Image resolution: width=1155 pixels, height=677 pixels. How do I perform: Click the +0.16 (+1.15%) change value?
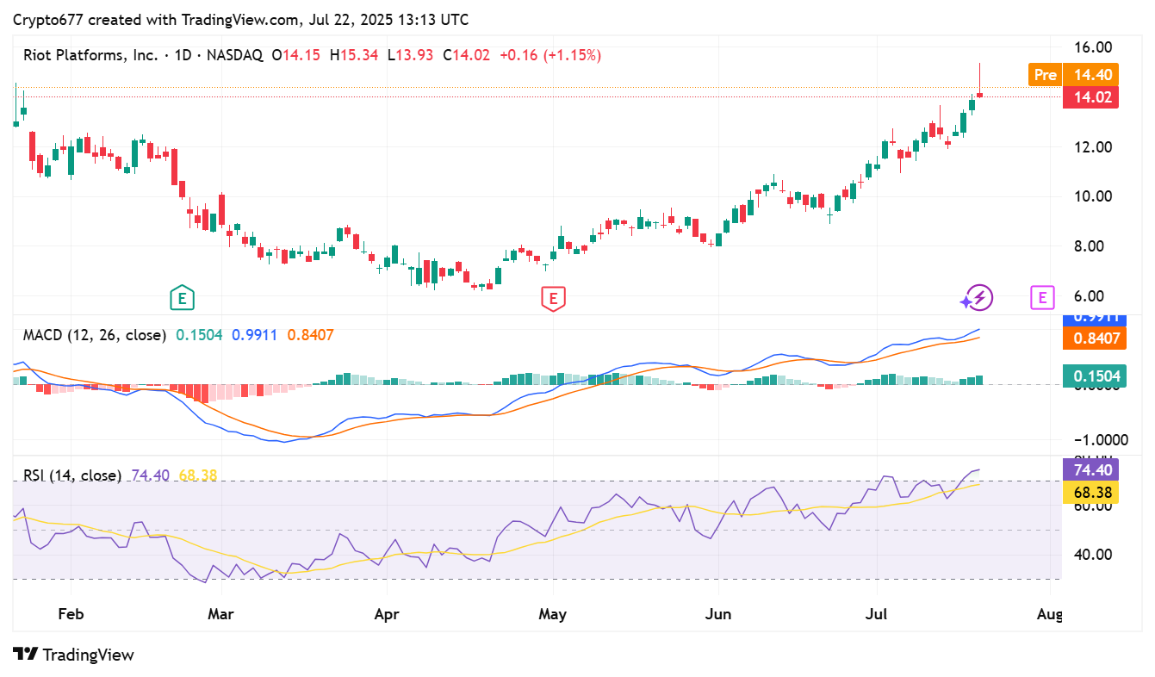coord(551,55)
